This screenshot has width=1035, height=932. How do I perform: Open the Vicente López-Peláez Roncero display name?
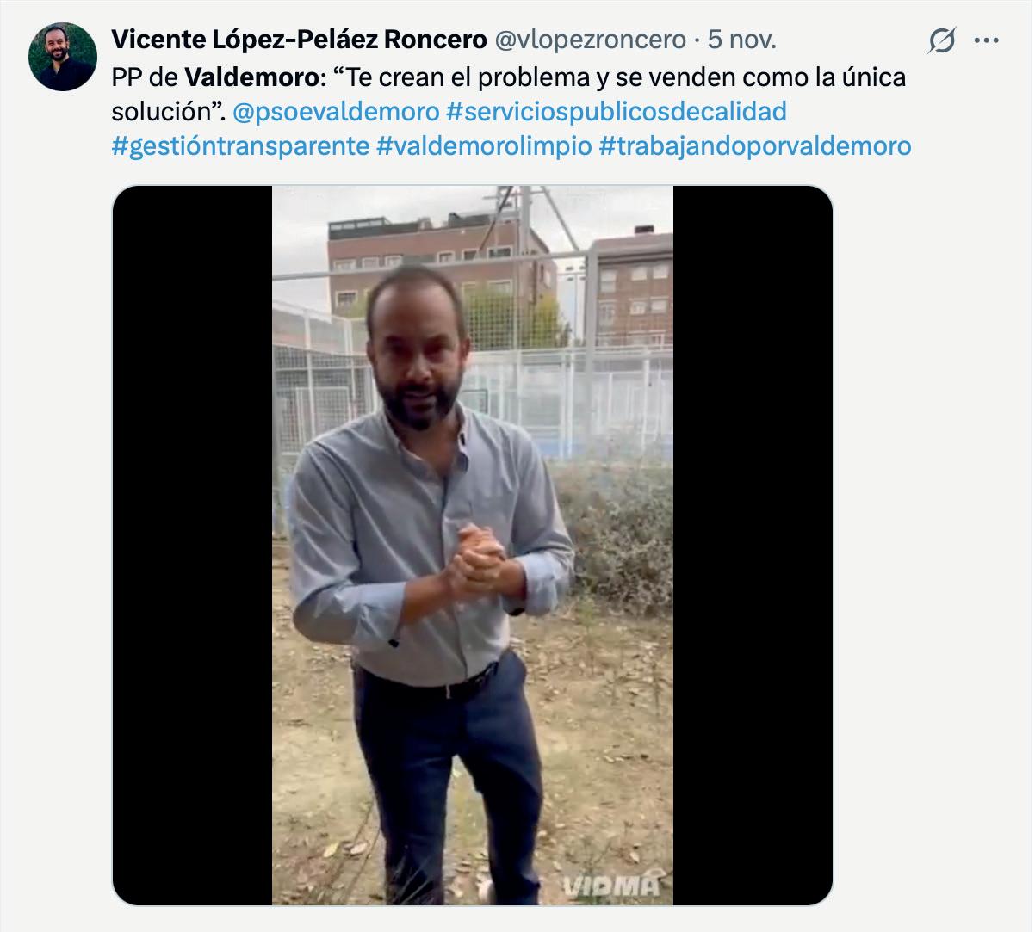pyautogui.click(x=299, y=40)
